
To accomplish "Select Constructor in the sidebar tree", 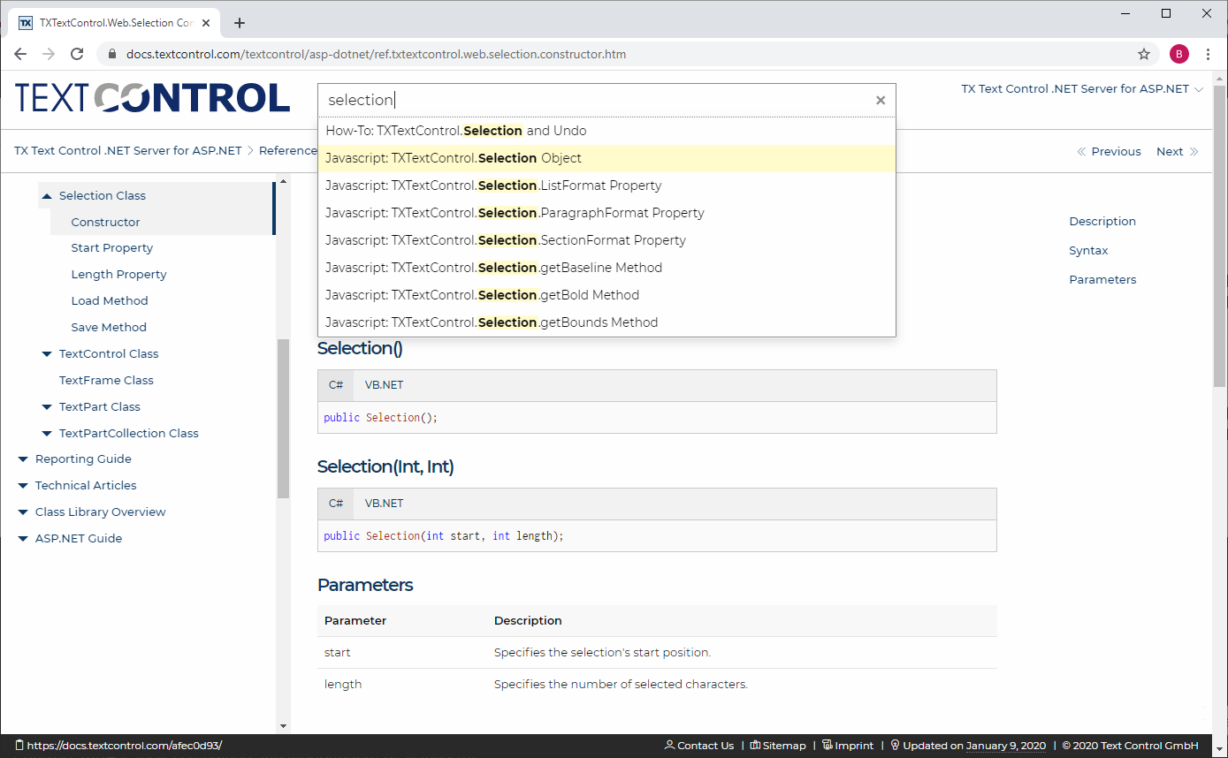I will pos(105,222).
